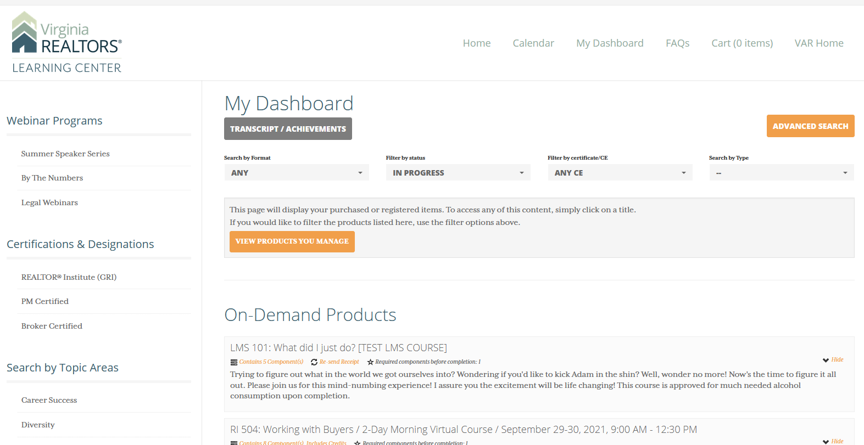The image size is (864, 445).
Task: Click the Virginia REALTORS Learning Center logo
Action: click(66, 43)
